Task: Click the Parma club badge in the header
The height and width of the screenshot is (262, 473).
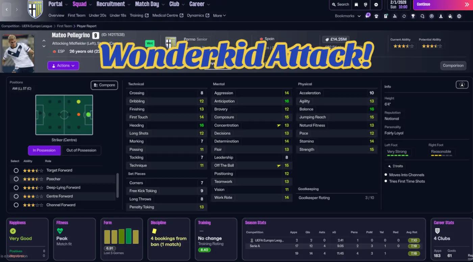Action: coord(35,9)
